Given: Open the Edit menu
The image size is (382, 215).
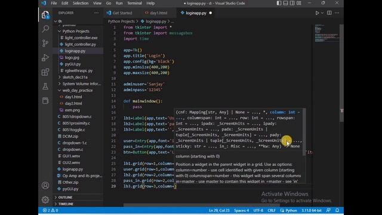Looking at the screenshot, I should click(64, 3).
